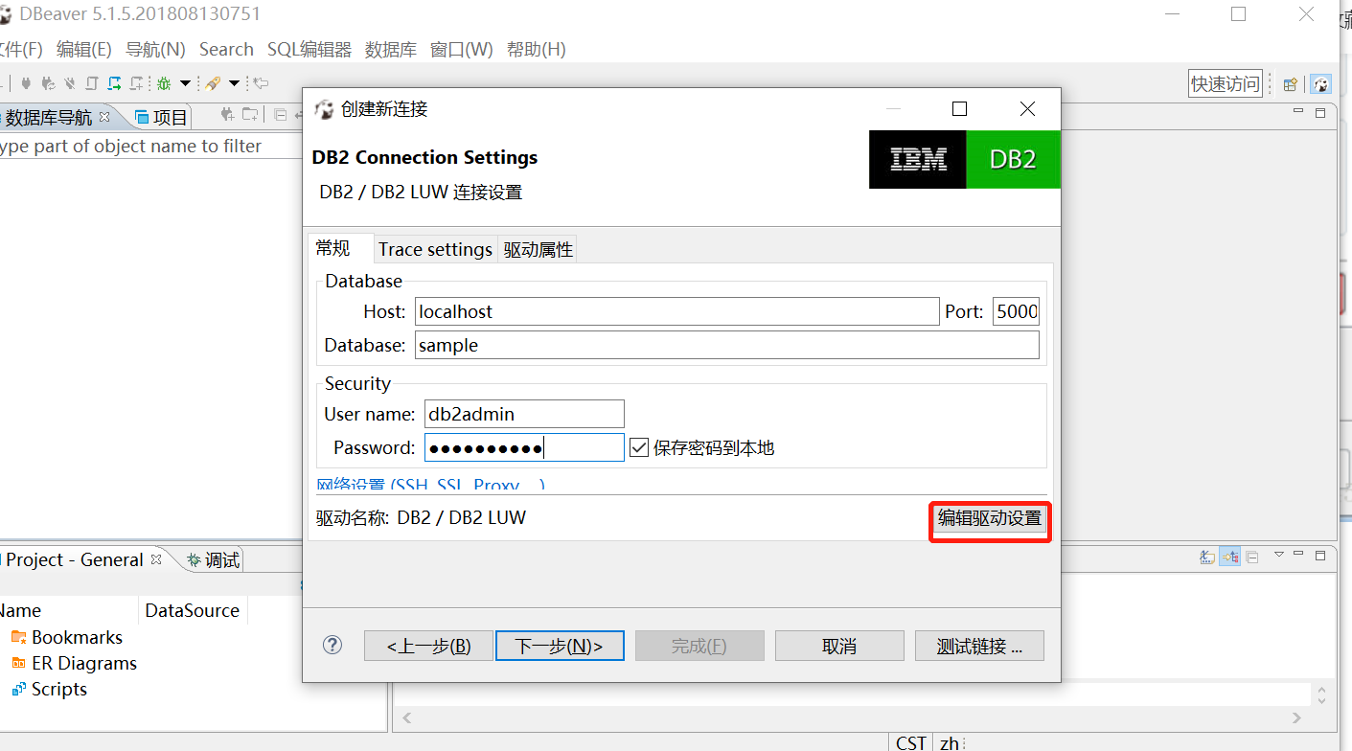Click the reconnect icon in the toolbar
Image resolution: width=1352 pixels, height=751 pixels.
click(50, 83)
